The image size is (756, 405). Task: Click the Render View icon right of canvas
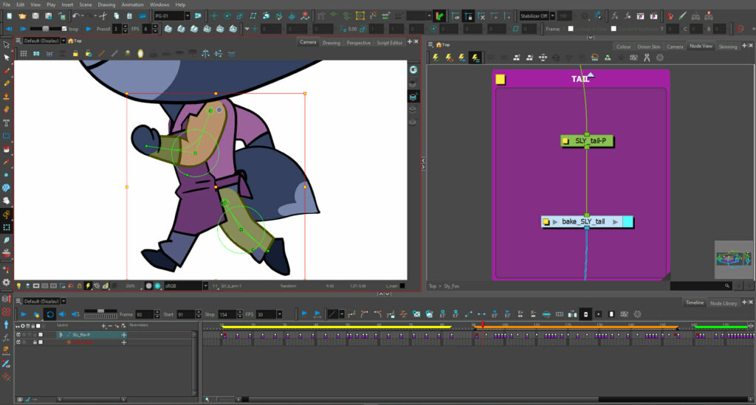tap(413, 70)
